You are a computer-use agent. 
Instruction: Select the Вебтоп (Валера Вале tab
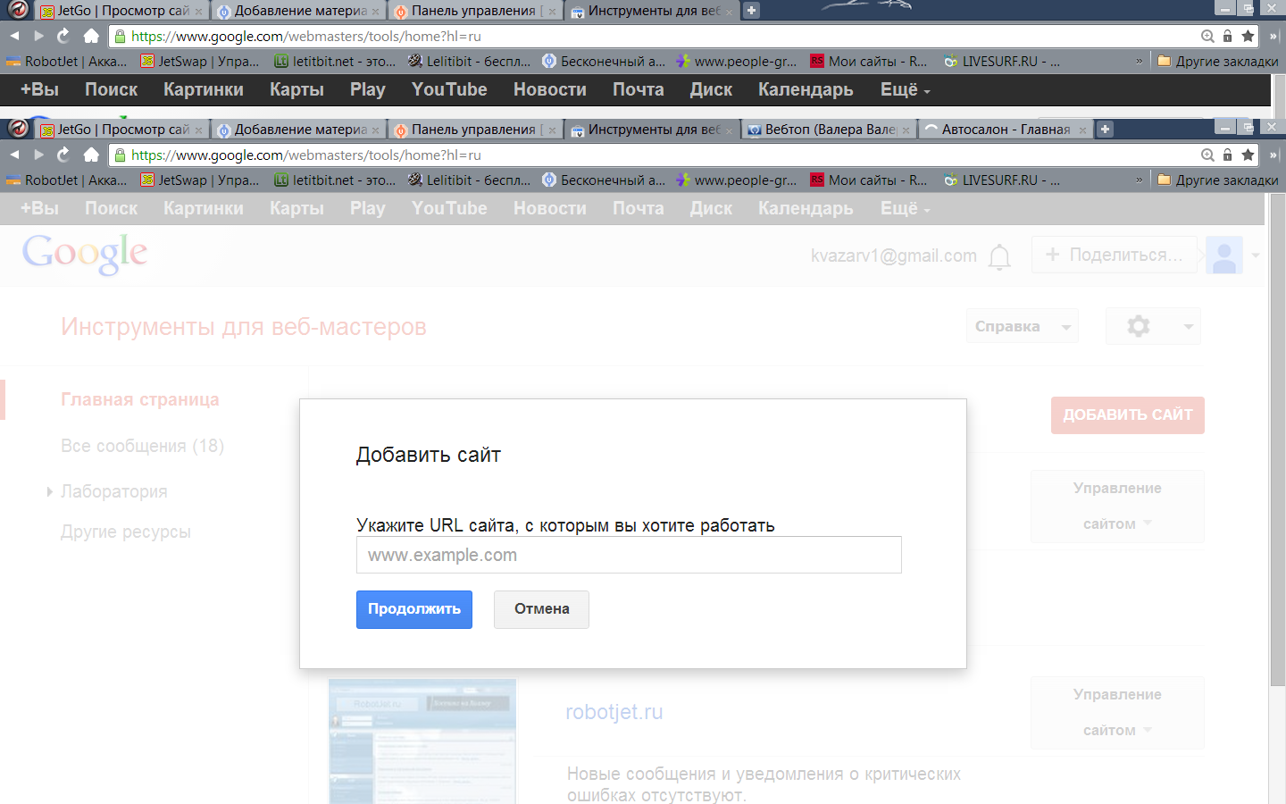830,130
